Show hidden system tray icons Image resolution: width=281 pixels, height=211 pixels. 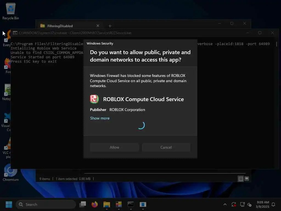(x=225, y=204)
